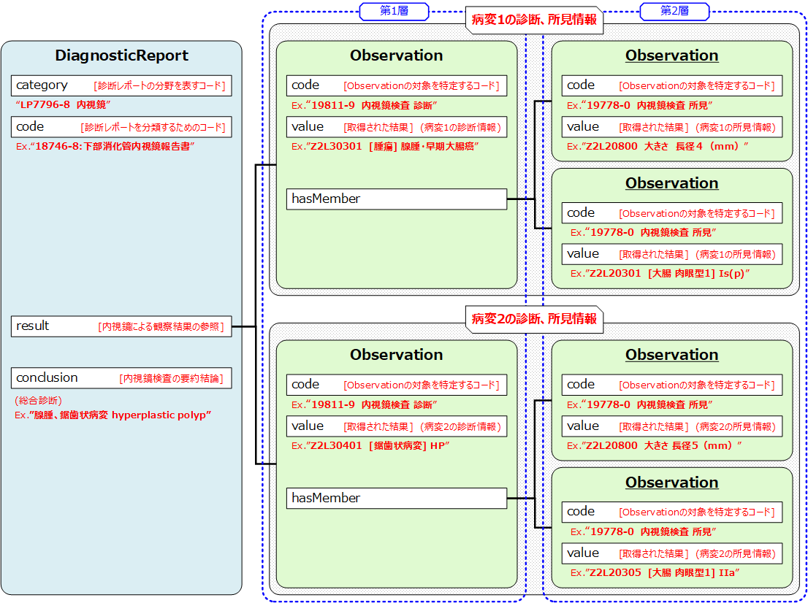Click the code field with Ex. 18746-8
Viewport: 808px width, 603px height.
(x=121, y=127)
